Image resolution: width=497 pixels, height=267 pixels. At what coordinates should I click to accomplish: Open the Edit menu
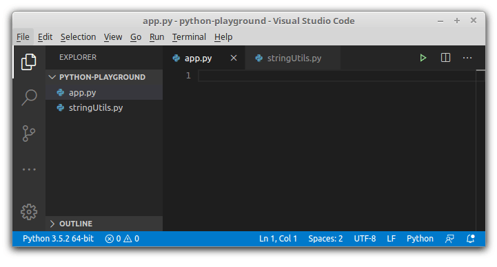pos(45,37)
